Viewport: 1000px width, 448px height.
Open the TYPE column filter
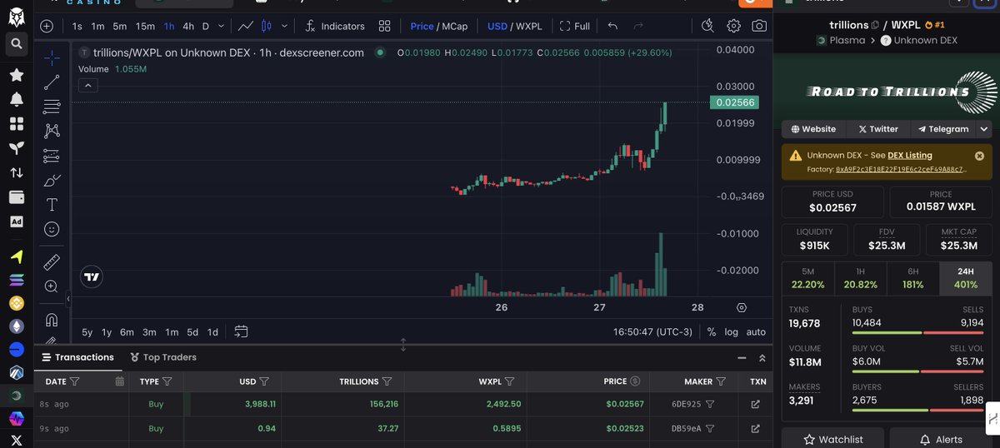(167, 381)
